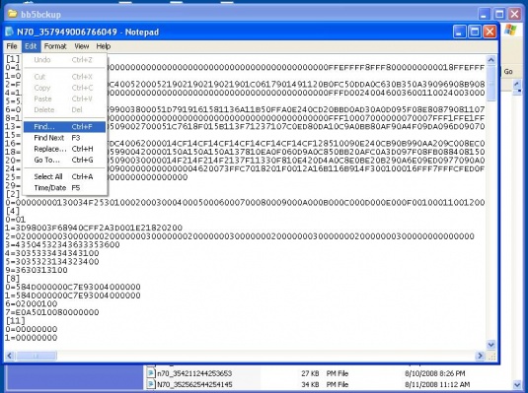Maximize the bb5bckup folder window
The height and width of the screenshot is (393, 528).
499,14
